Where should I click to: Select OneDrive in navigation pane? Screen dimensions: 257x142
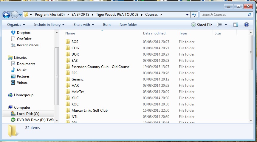[21, 39]
